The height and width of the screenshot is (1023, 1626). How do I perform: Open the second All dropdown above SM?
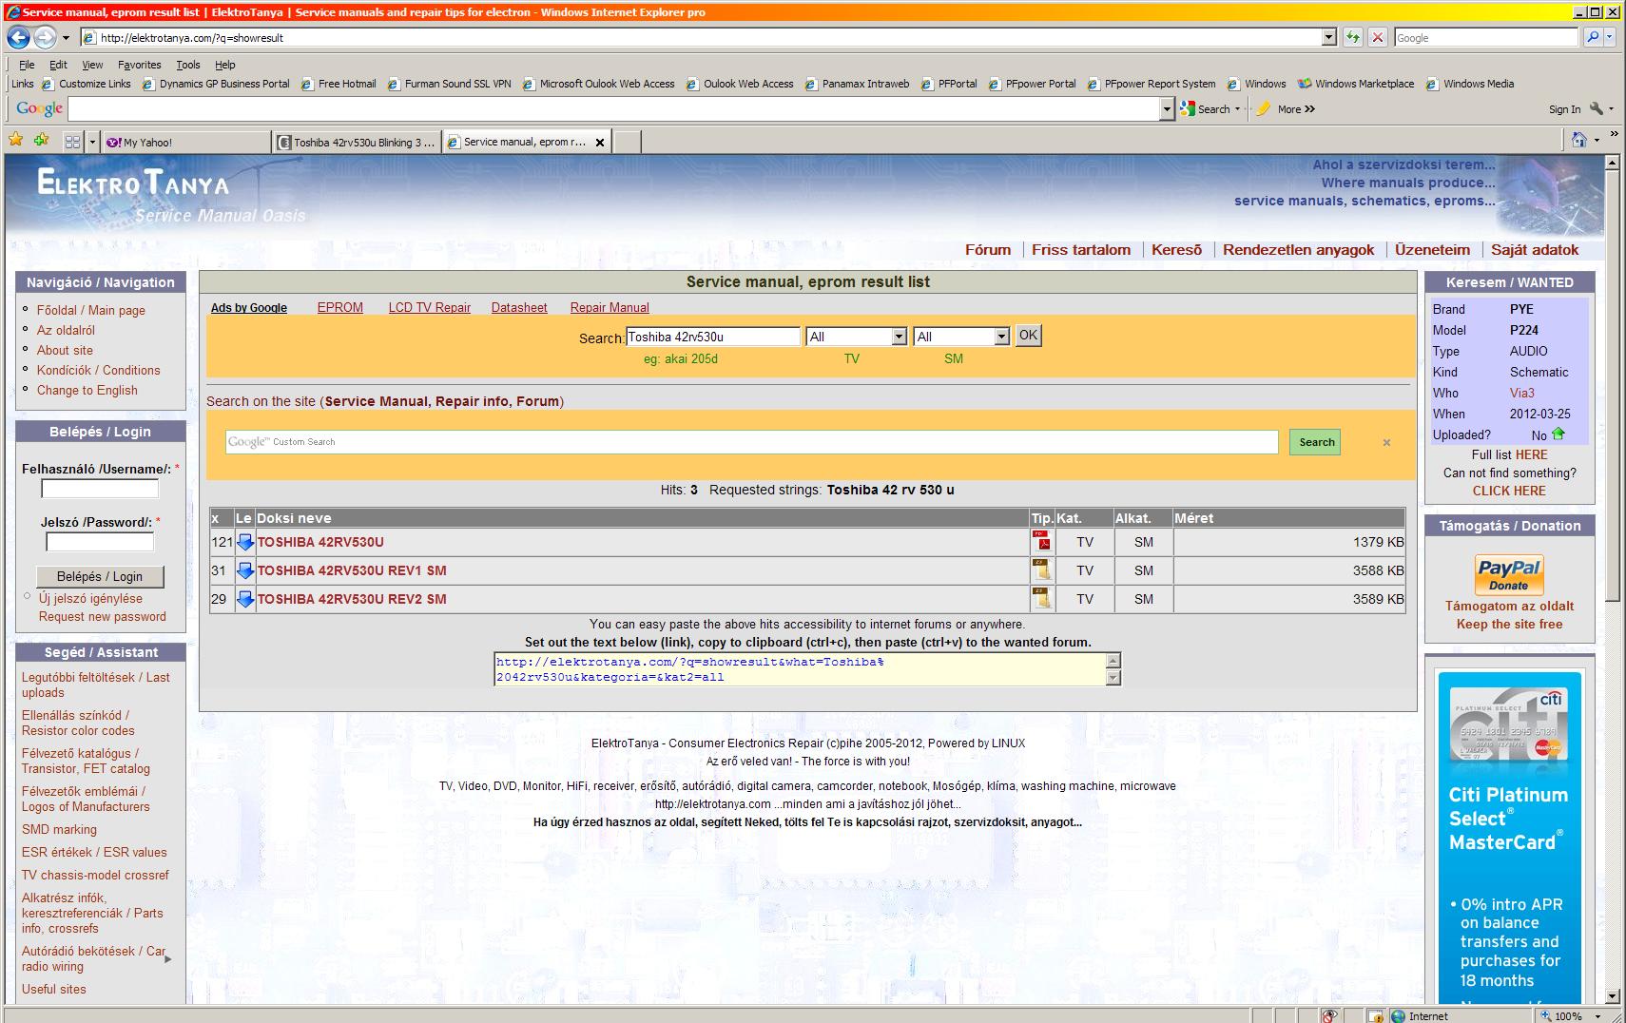tap(1001, 337)
